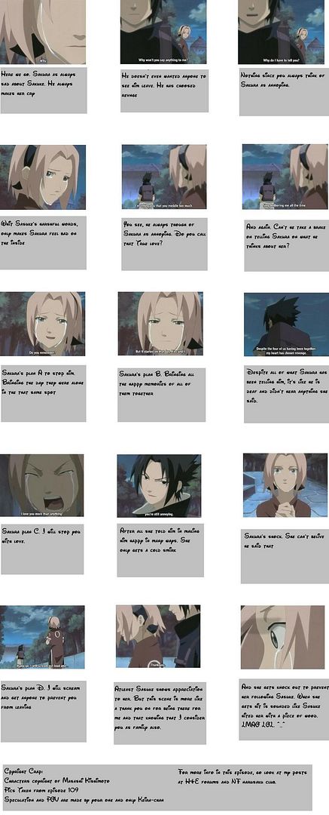Click the "my heart has chosen revenge" frame
This screenshot has width=329, height=815.
click(286, 324)
